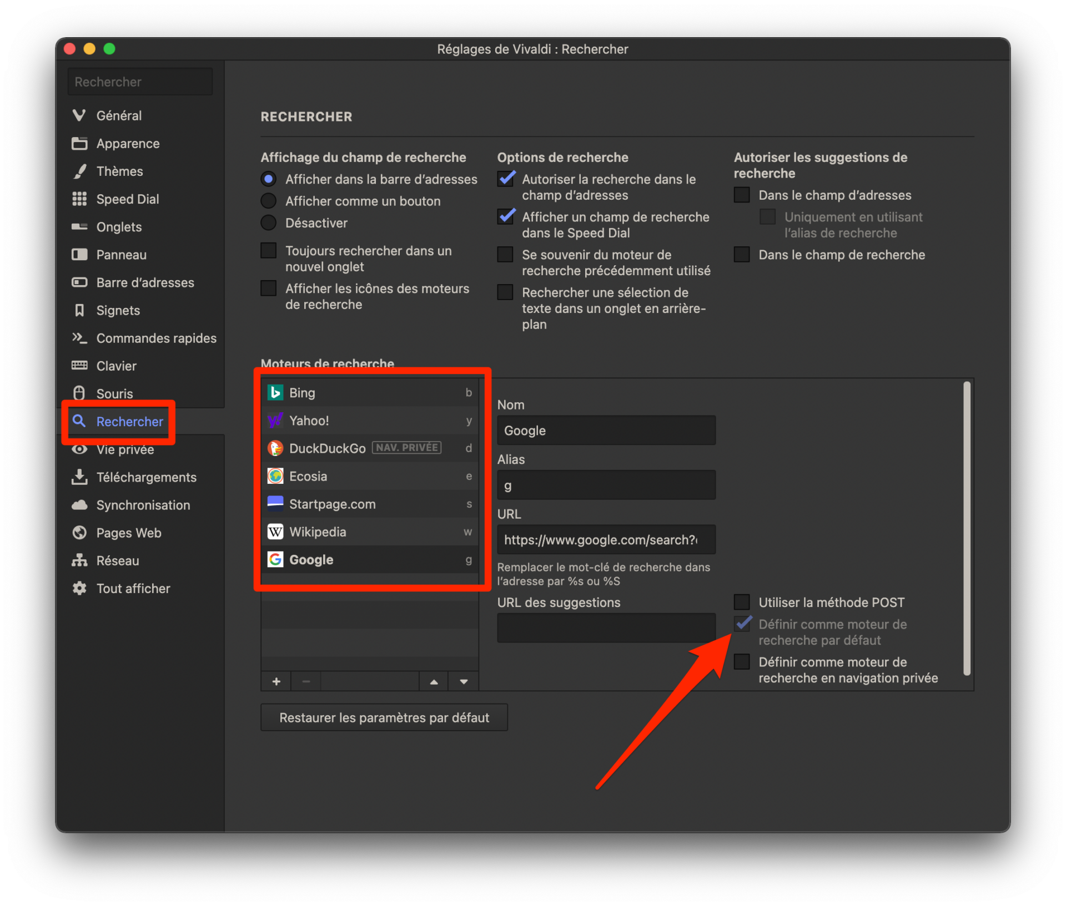The image size is (1066, 906).
Task: Add a new search engine with plus
Action: (x=276, y=681)
